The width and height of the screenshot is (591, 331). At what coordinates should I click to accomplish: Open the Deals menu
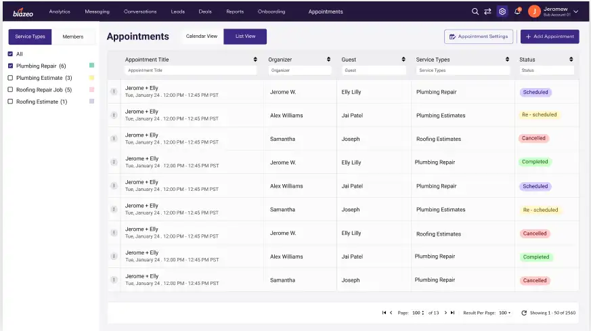pyautogui.click(x=205, y=12)
